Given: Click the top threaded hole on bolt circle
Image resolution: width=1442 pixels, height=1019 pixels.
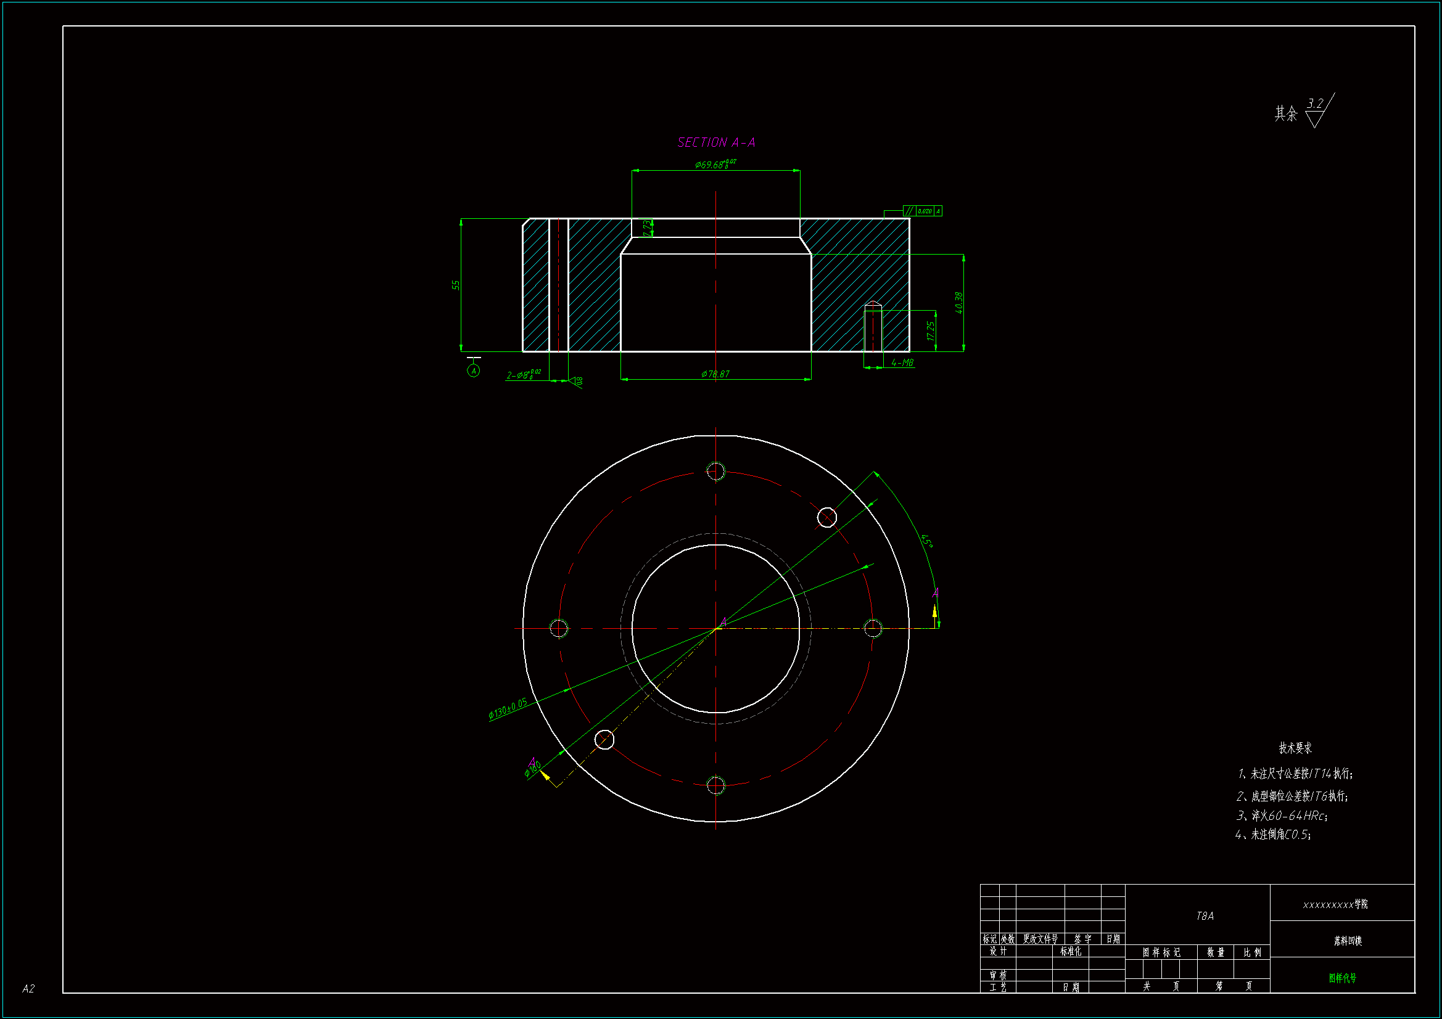Looking at the screenshot, I should click(715, 471).
